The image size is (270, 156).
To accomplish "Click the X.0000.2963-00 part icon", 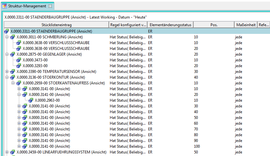I will click(31, 100).
